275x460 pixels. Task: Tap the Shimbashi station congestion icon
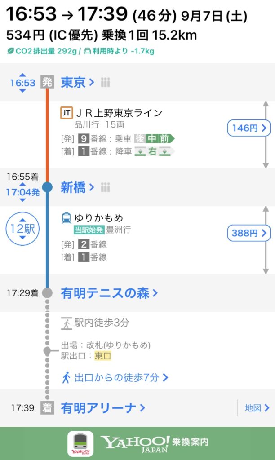click(106, 187)
